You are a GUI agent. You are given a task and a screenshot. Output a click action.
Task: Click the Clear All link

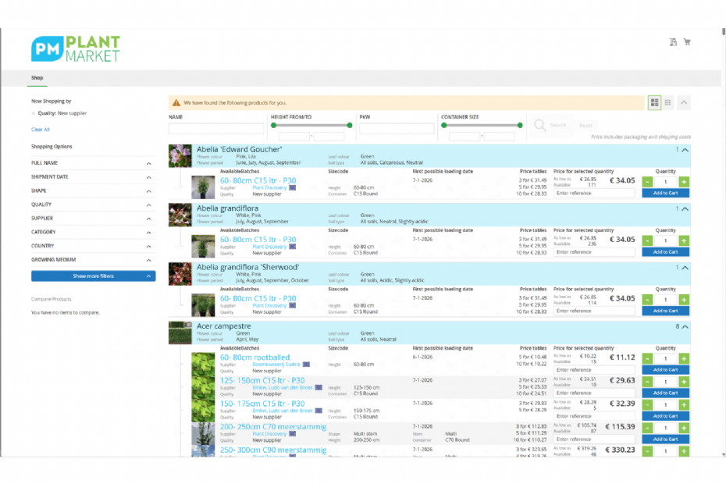click(41, 130)
